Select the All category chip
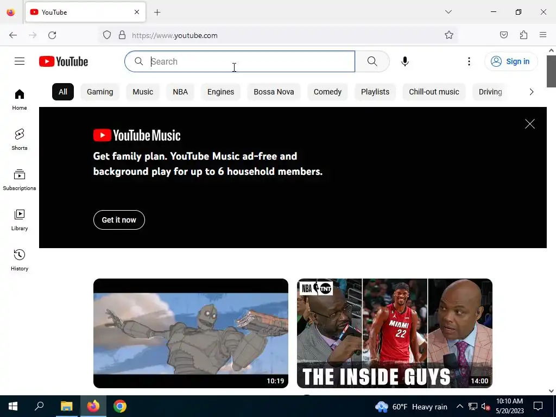 point(63,92)
